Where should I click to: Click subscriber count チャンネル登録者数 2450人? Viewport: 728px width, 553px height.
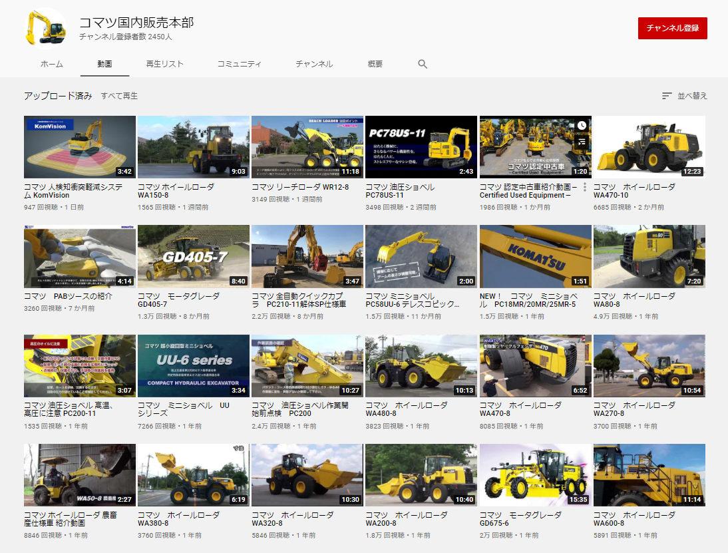125,37
